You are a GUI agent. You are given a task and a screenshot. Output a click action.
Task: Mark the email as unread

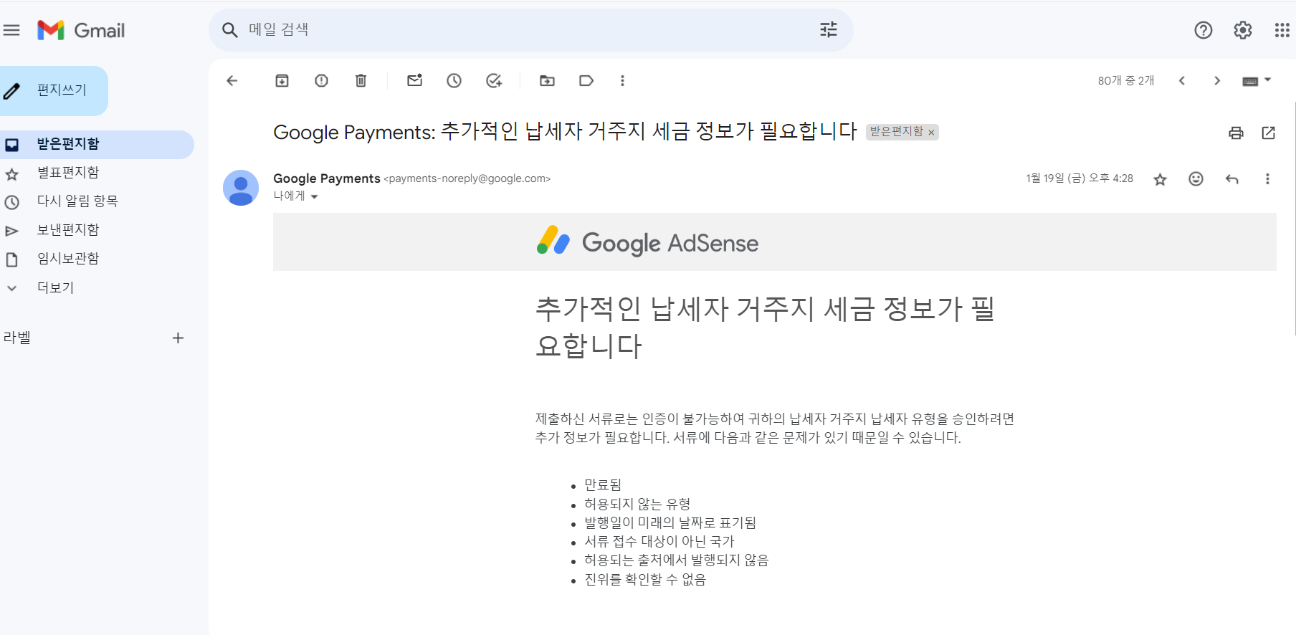[414, 80]
